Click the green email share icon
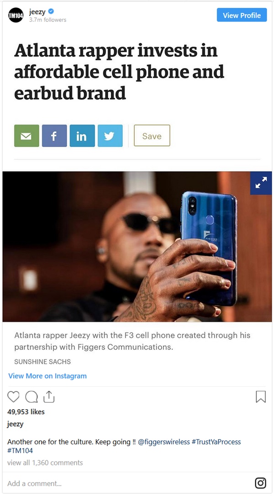Screen dimensions: 274x496 click(x=26, y=136)
